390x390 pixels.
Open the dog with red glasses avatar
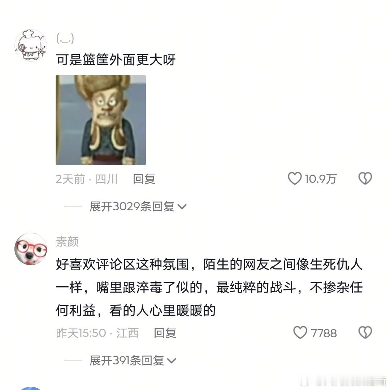[x=31, y=249]
